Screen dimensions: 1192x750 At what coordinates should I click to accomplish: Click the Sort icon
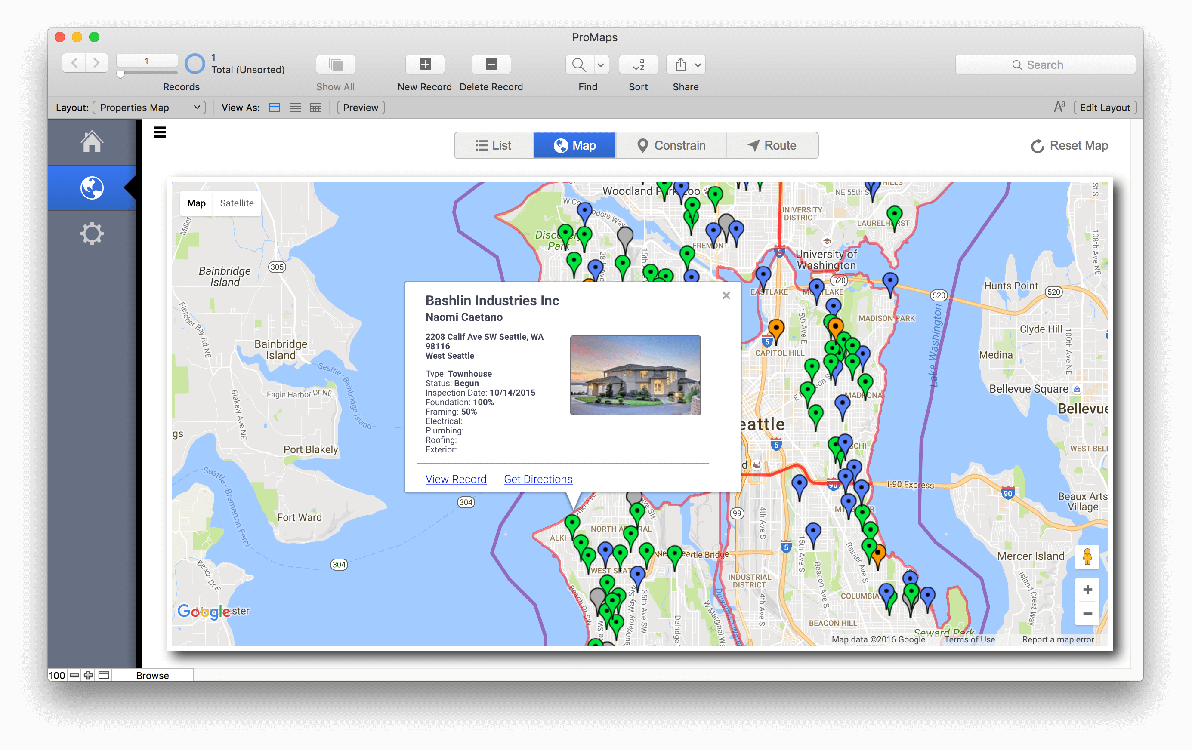[x=638, y=65]
